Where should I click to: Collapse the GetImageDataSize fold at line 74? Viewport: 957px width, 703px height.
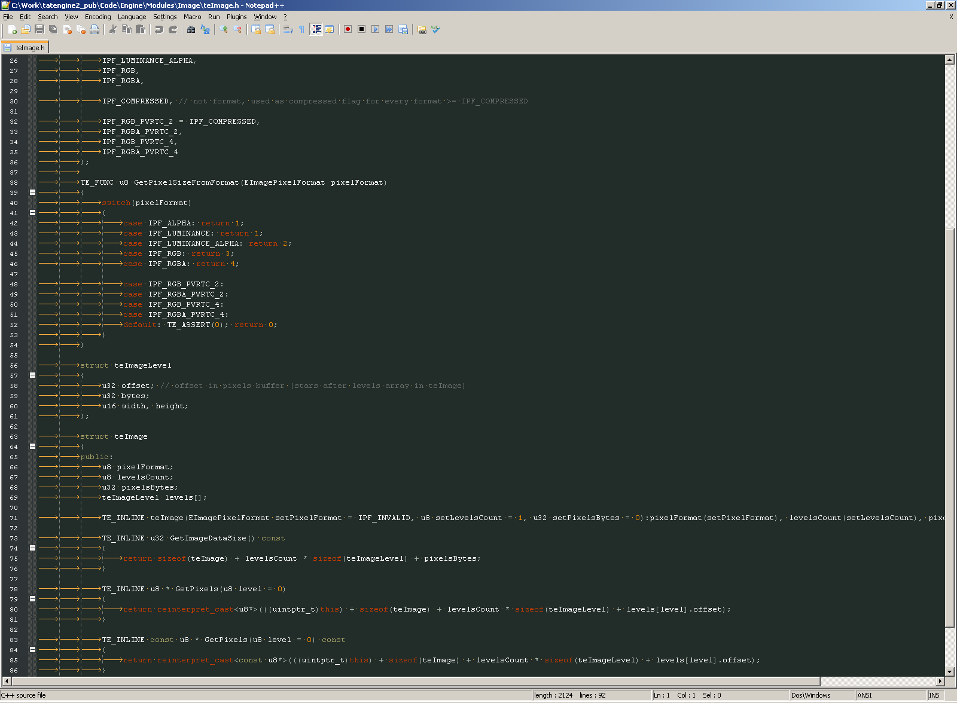click(x=32, y=548)
